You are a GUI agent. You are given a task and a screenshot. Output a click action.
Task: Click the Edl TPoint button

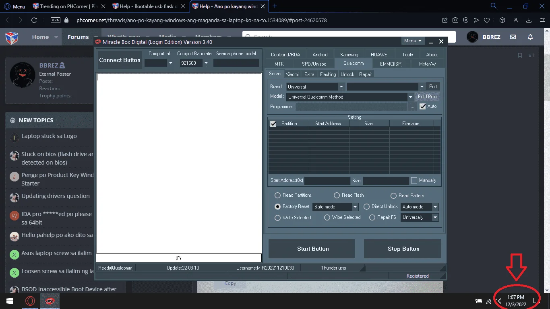(x=428, y=97)
